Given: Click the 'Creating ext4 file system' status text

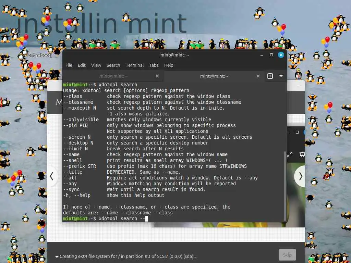Looking at the screenshot, I should pyautogui.click(x=128, y=256).
